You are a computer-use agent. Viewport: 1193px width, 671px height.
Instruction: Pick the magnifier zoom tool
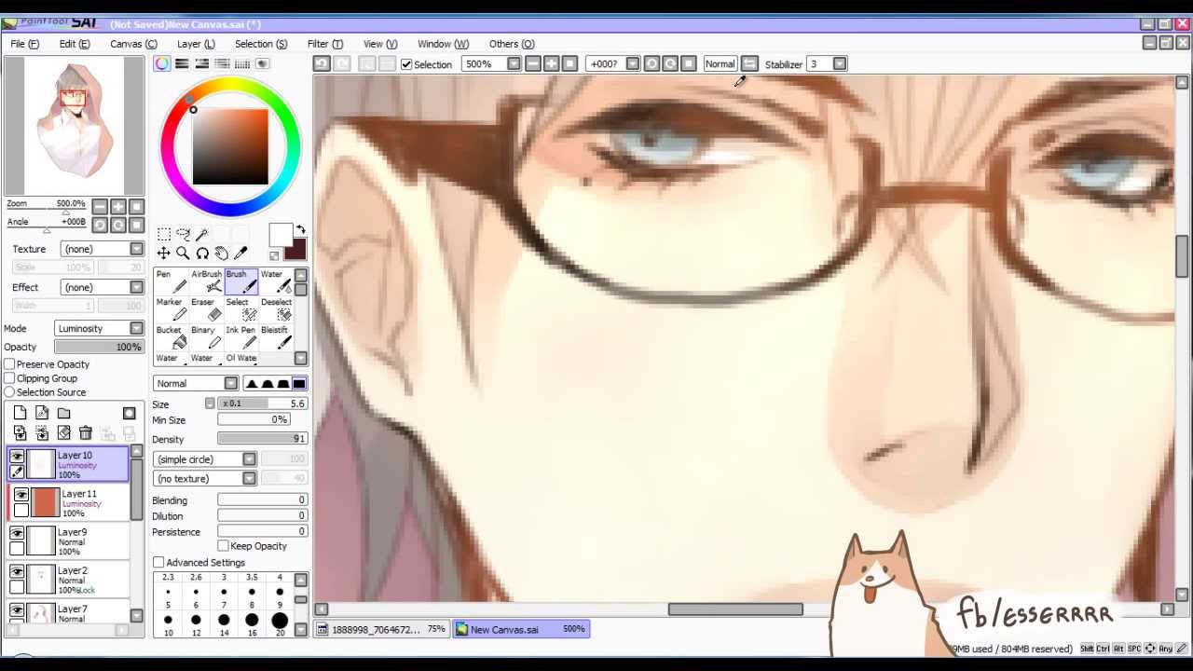point(183,253)
